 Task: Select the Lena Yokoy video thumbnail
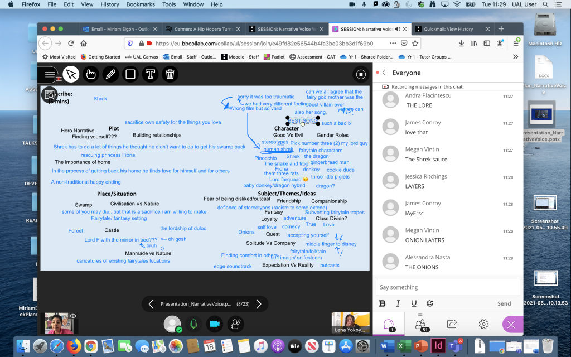point(350,323)
